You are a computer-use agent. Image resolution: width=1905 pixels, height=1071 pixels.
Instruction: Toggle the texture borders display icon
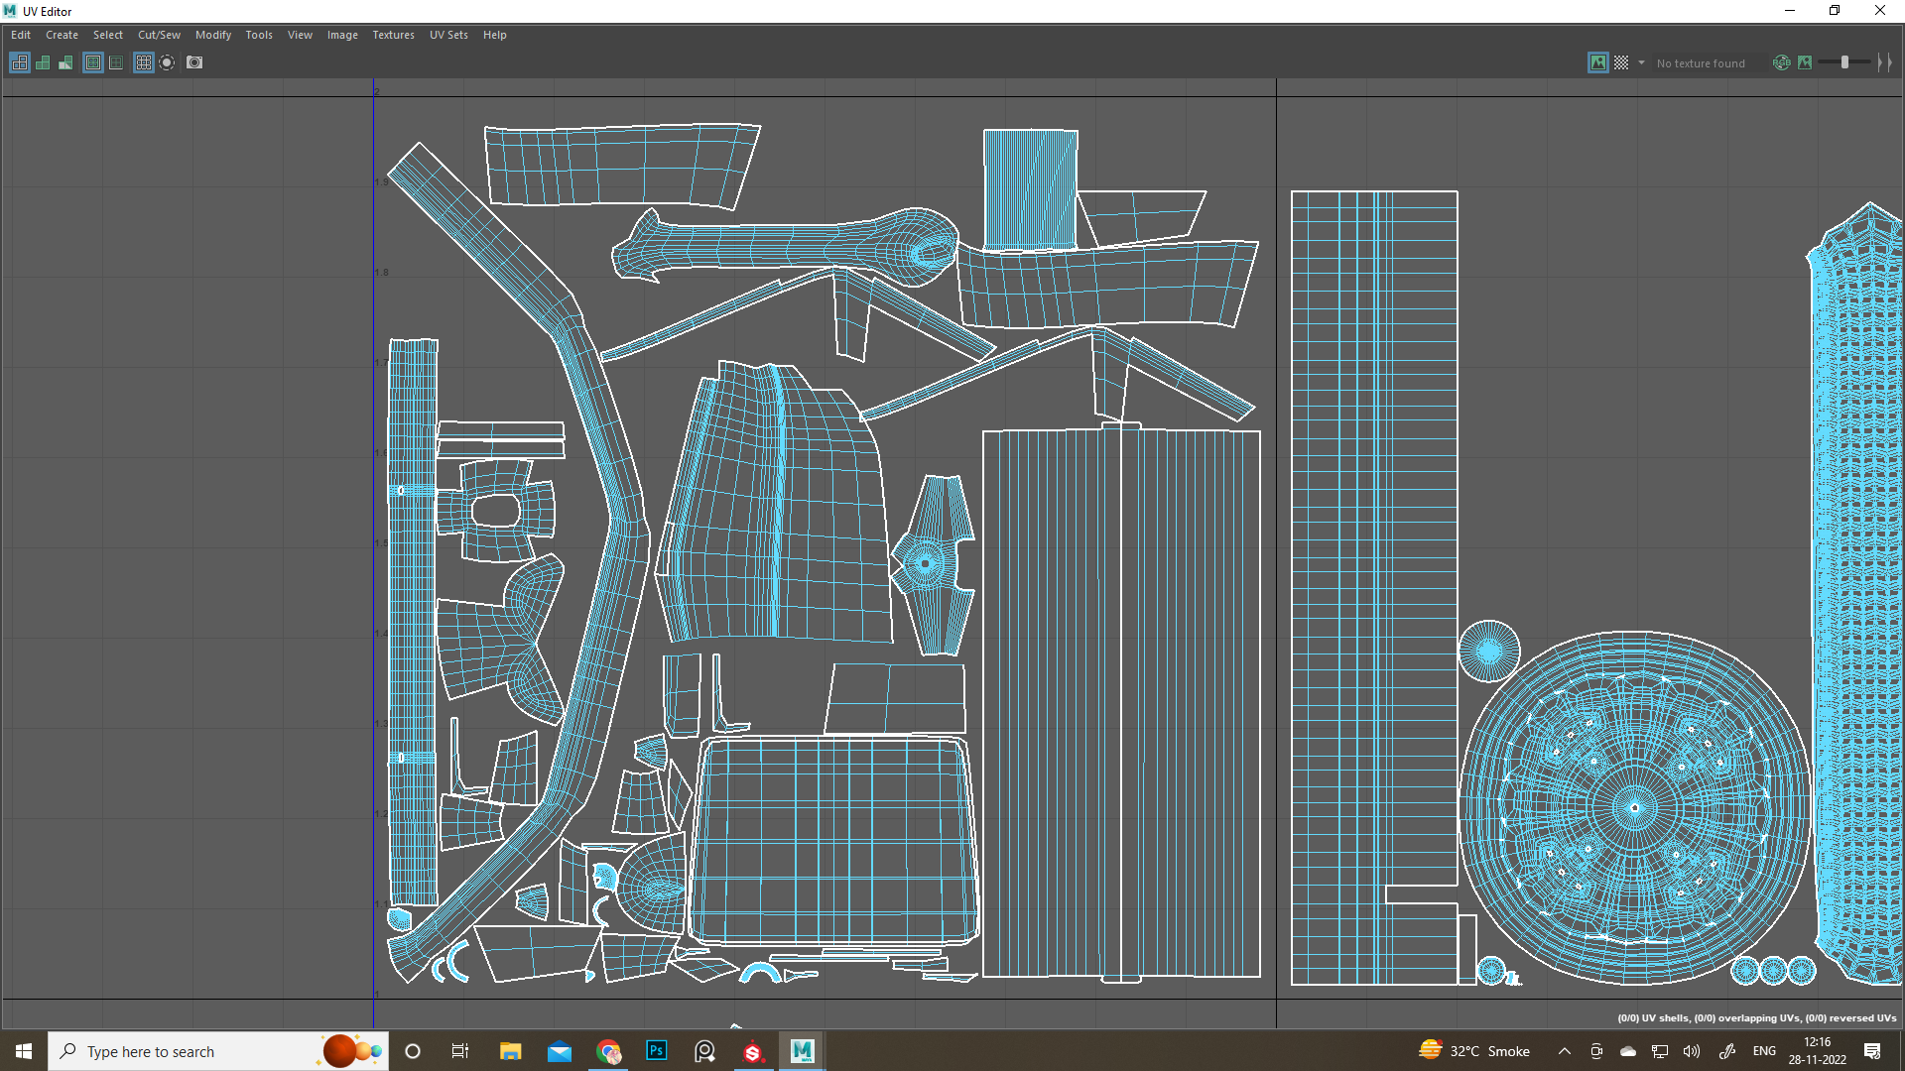pos(93,62)
